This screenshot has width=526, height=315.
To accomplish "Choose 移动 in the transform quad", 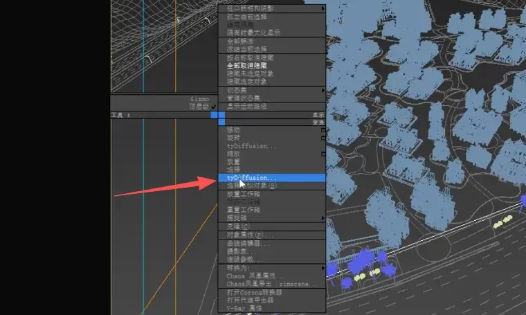I will coord(233,130).
